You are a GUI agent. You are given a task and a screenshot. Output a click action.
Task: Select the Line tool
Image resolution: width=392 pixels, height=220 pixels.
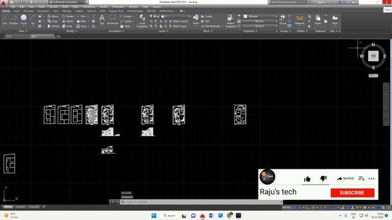[5, 20]
